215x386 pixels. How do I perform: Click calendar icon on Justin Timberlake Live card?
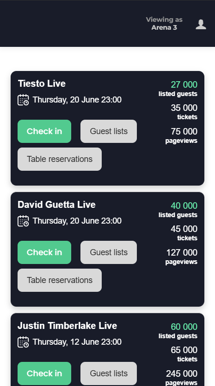tap(23, 342)
